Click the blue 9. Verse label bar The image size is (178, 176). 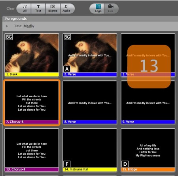[x=148, y=122]
